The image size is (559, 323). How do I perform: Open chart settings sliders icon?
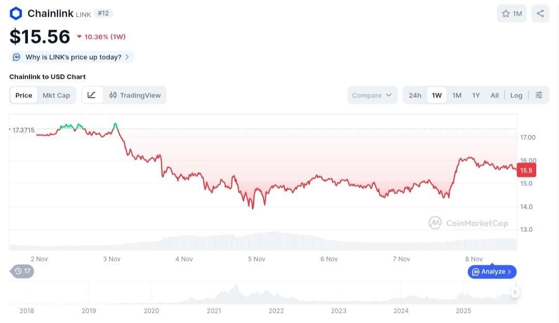539,95
